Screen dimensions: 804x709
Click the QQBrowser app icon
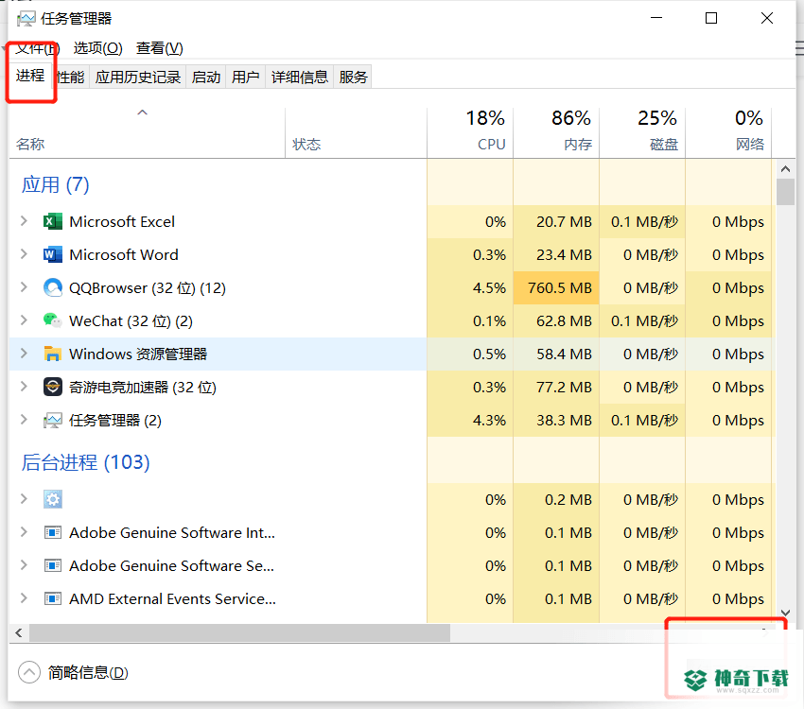[53, 287]
